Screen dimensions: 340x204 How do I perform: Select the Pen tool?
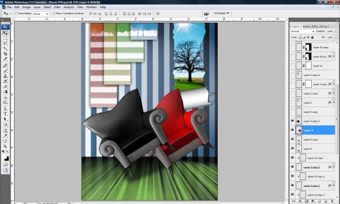click(5, 109)
